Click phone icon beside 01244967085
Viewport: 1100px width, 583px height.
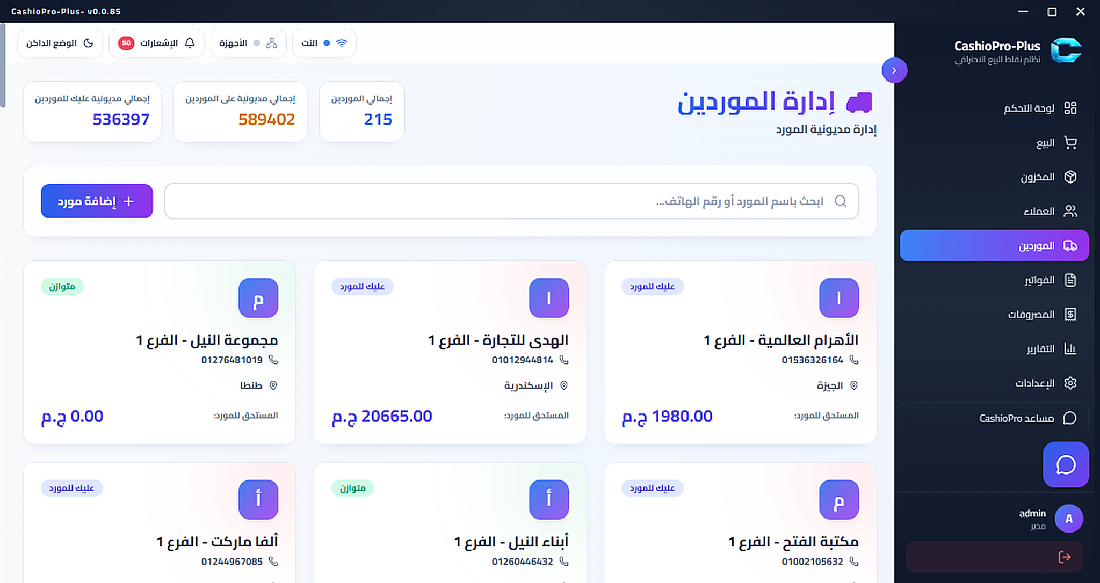[273, 562]
